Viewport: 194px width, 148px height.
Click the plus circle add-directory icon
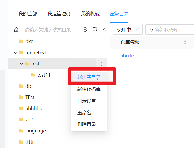[85, 29]
